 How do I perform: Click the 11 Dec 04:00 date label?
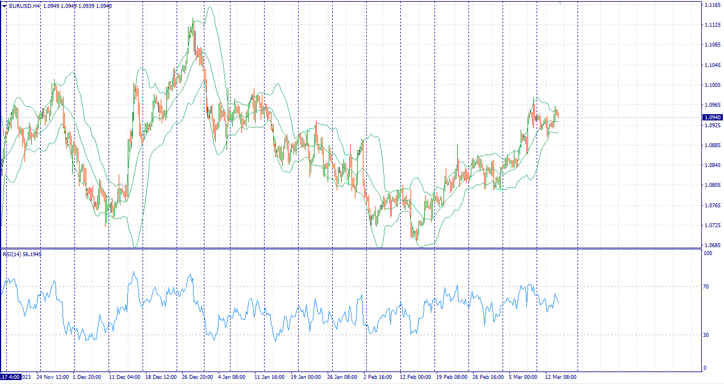125,377
